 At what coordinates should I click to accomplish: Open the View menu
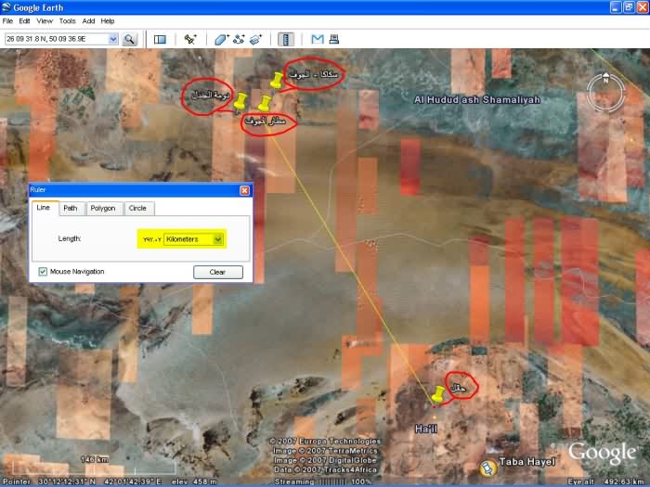pyautogui.click(x=45, y=21)
